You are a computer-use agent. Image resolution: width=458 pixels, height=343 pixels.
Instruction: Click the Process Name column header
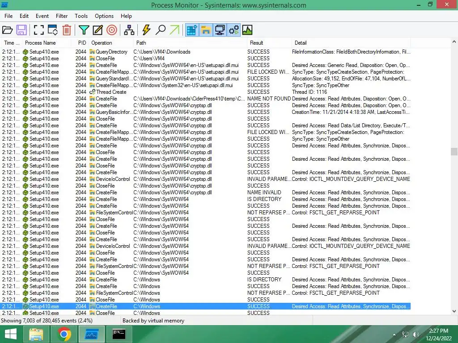47,43
